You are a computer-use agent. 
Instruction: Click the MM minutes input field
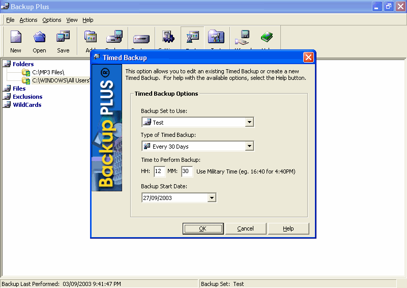pos(187,171)
